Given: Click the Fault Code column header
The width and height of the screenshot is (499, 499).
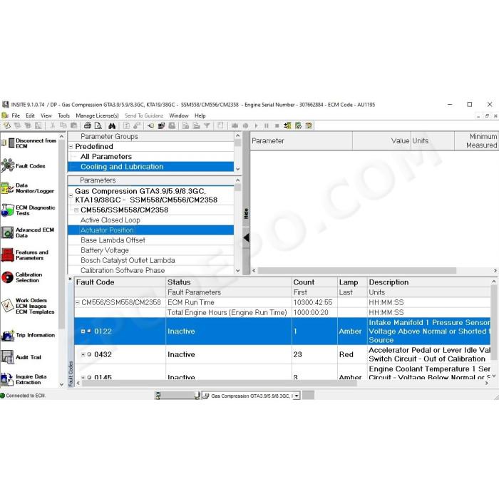Looking at the screenshot, I should pos(120,282).
